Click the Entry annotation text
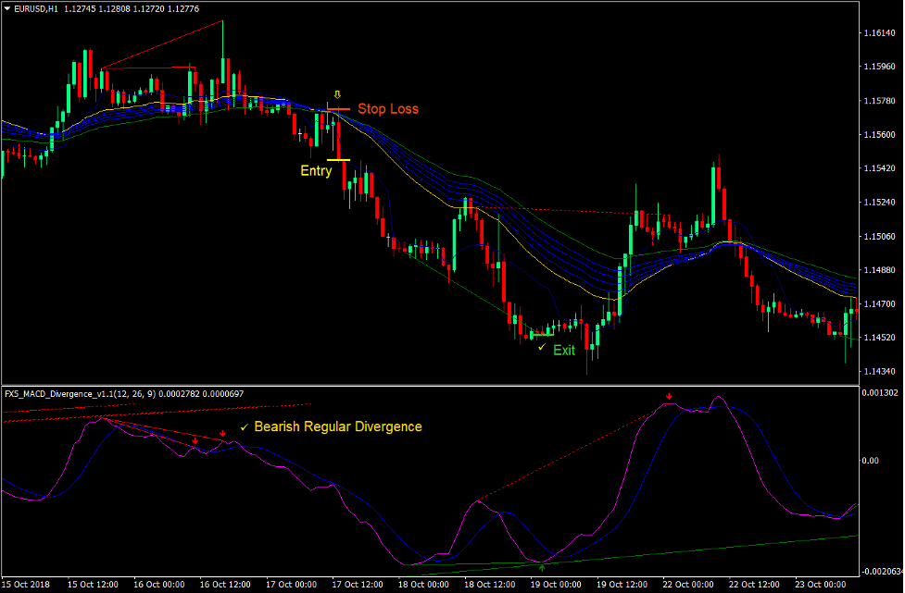 [316, 170]
